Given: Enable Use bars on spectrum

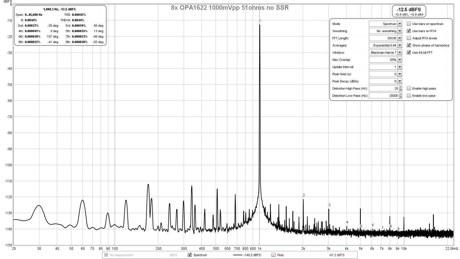Looking at the screenshot, I should coord(409,24).
